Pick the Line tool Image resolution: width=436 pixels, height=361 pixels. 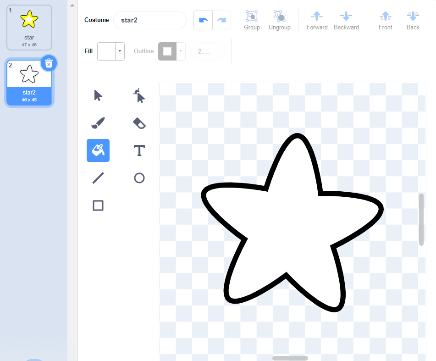(98, 178)
